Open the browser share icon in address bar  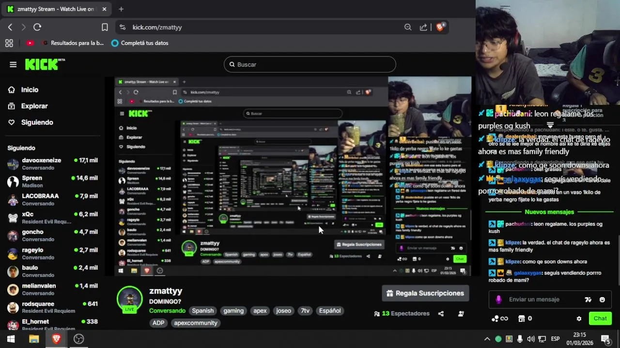(423, 28)
